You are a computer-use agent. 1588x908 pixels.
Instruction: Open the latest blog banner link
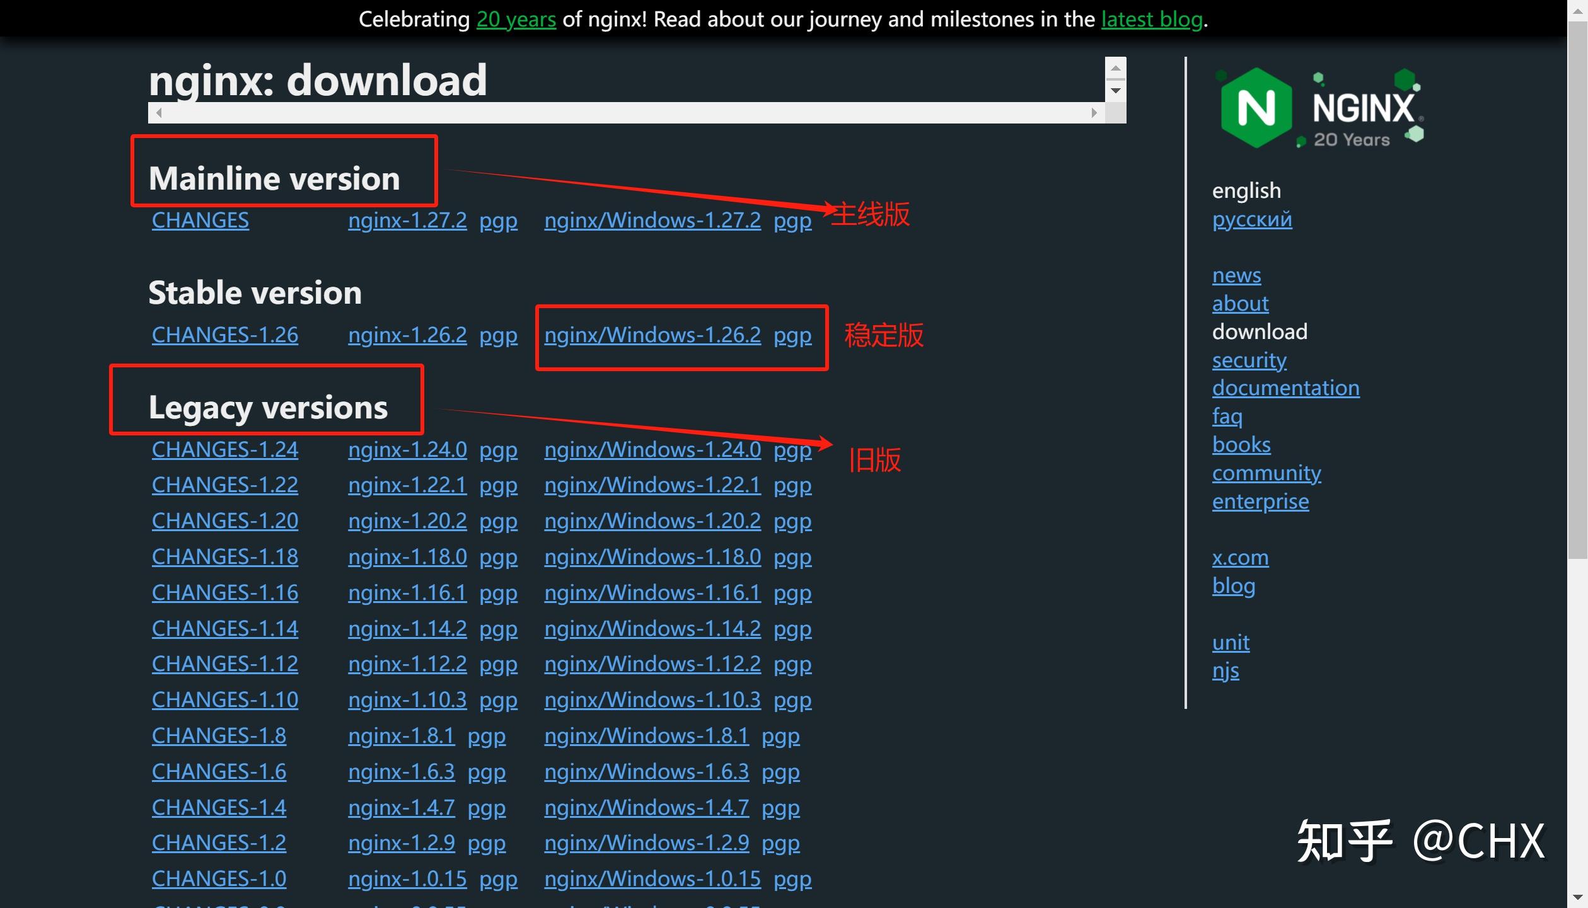tap(1151, 19)
